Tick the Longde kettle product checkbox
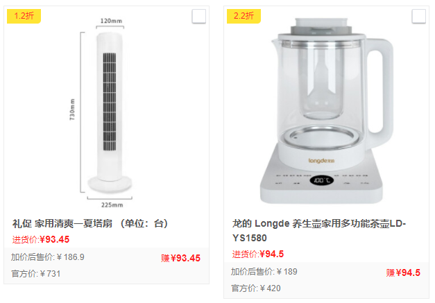 [418, 17]
